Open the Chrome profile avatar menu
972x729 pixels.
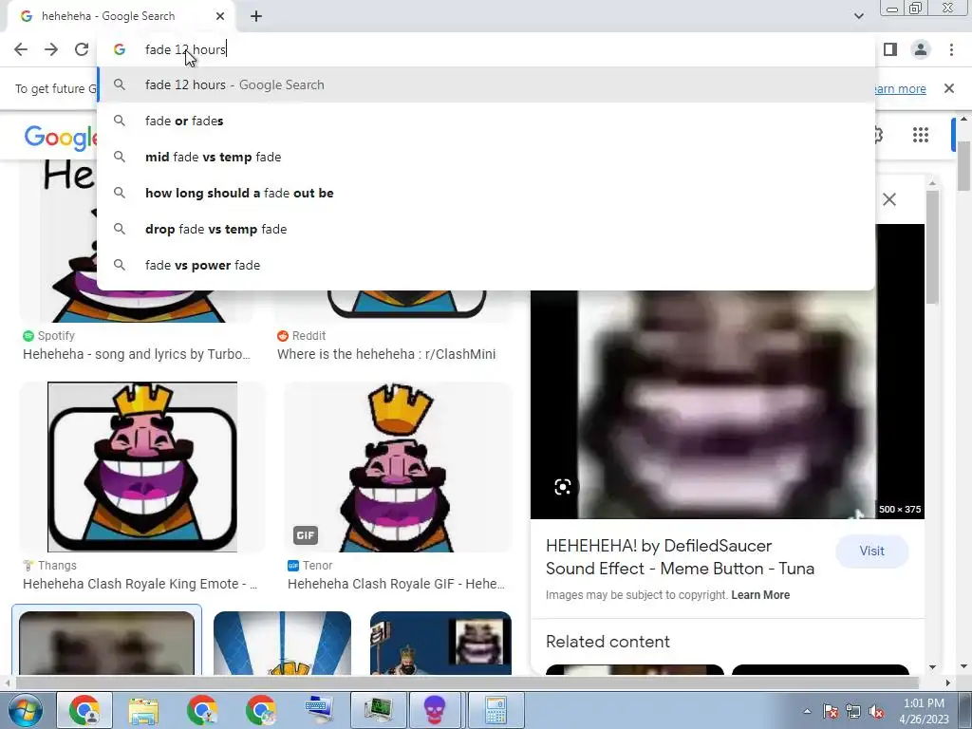coord(921,49)
